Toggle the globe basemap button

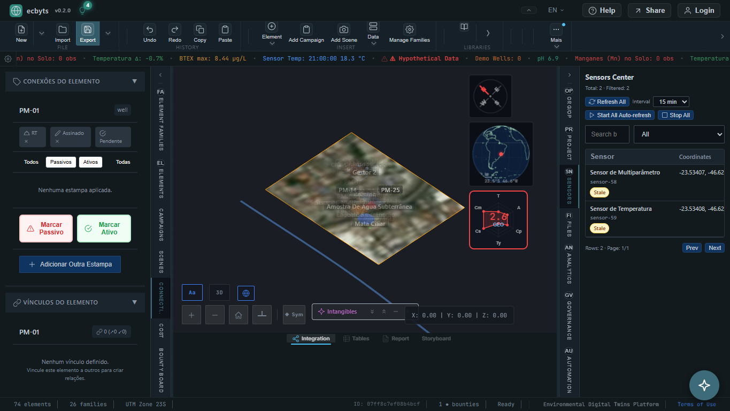[246, 293]
